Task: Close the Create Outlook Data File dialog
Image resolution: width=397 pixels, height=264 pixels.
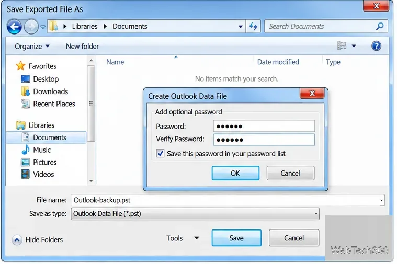Action: click(312, 93)
